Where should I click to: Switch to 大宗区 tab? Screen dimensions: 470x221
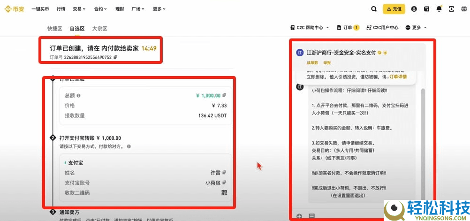[99, 29]
